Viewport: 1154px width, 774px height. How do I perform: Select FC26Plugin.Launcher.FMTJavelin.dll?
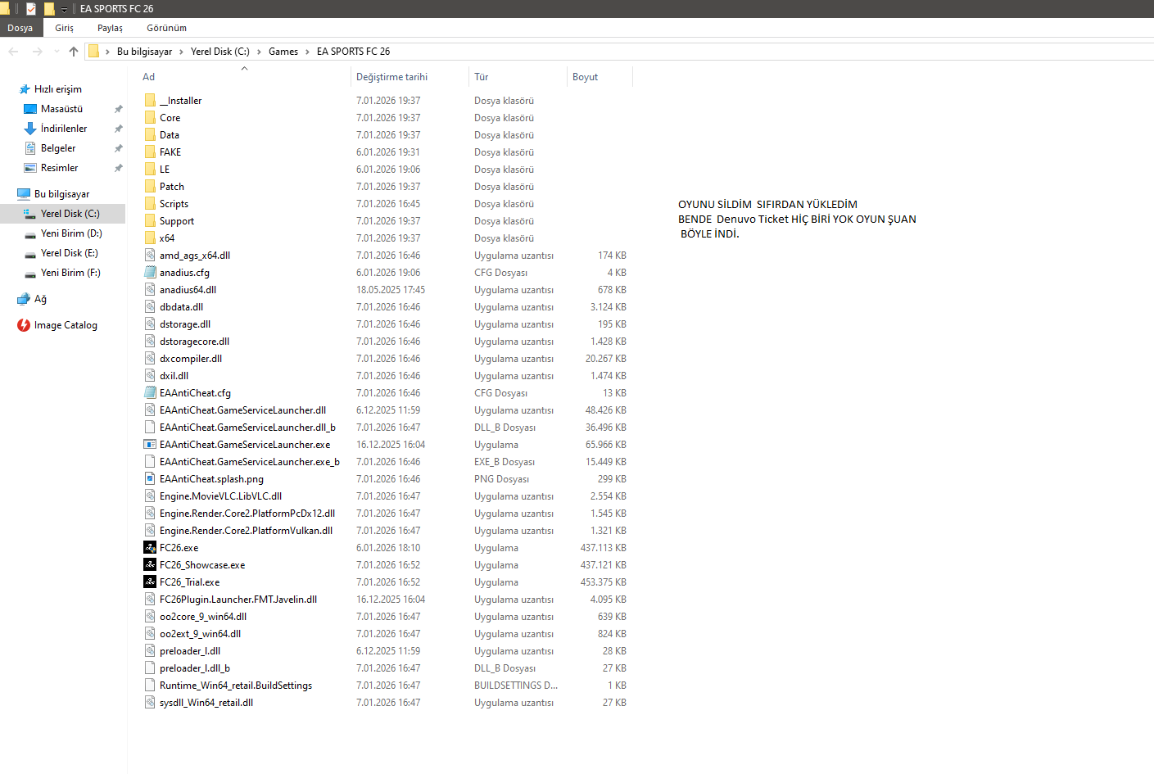click(x=238, y=600)
